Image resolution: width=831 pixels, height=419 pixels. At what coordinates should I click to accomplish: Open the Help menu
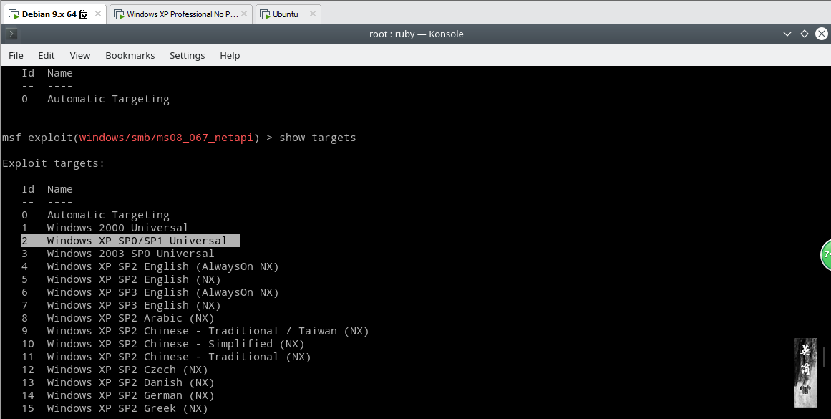(230, 55)
